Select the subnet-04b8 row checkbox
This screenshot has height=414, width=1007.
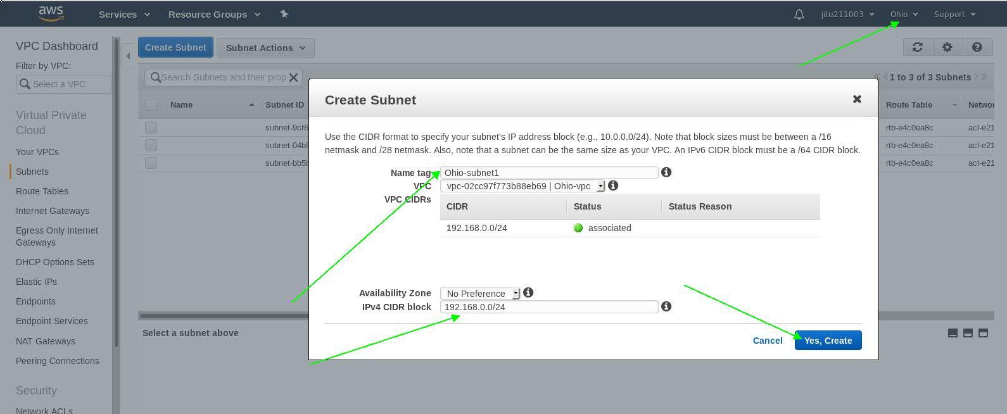pos(151,145)
